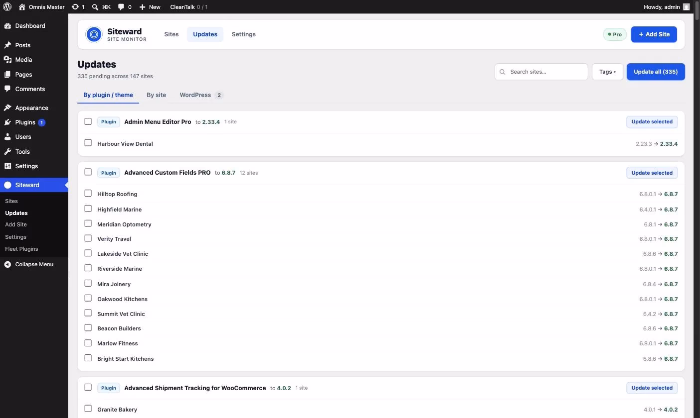Click the Dashboard gauge icon in sidebar
Viewport: 700px width, 418px height.
point(7,26)
